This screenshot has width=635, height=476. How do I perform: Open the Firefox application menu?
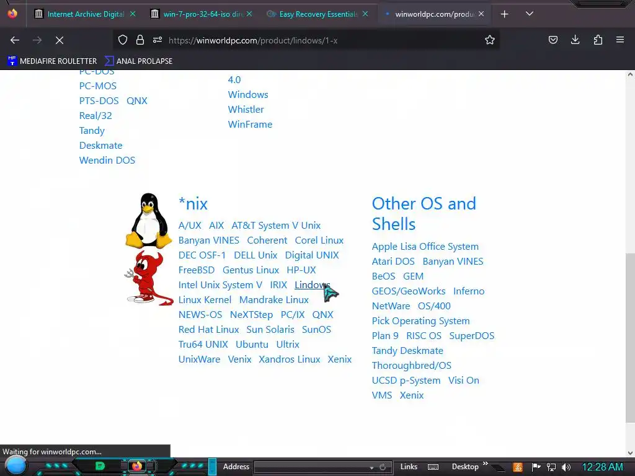(x=620, y=40)
